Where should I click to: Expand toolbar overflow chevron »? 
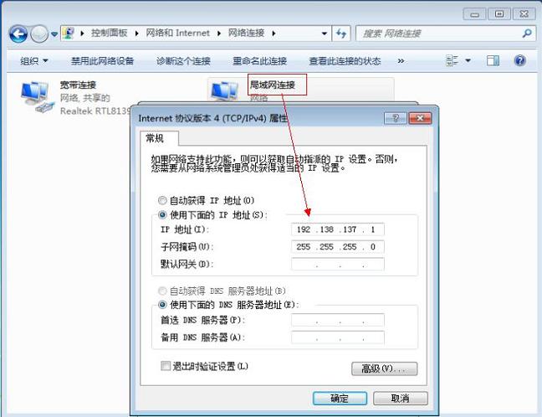tap(401, 61)
